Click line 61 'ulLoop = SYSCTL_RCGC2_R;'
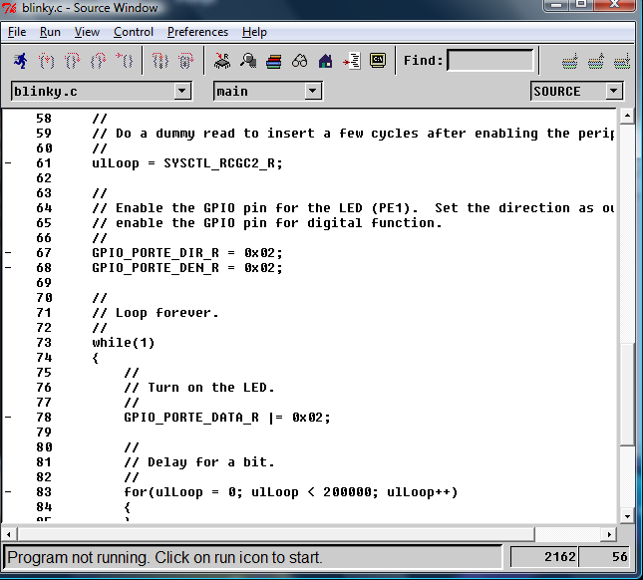Screen dimensions: 643x580 (187, 163)
